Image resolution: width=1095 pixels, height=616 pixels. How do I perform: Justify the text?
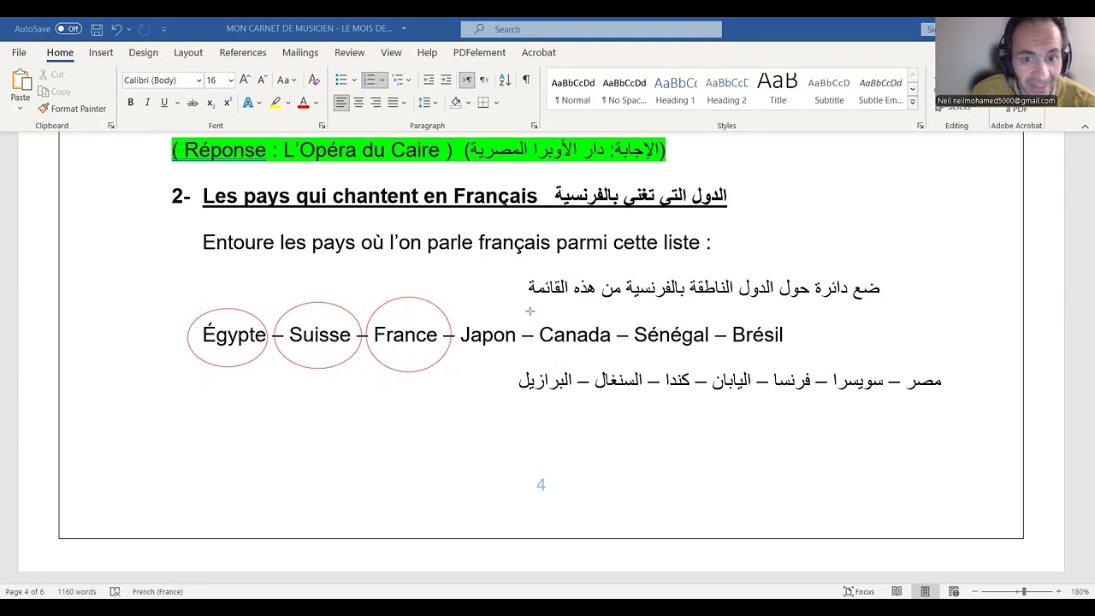coord(393,103)
